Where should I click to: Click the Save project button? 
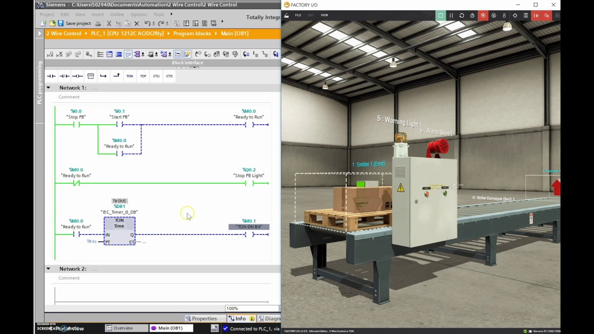74,23
